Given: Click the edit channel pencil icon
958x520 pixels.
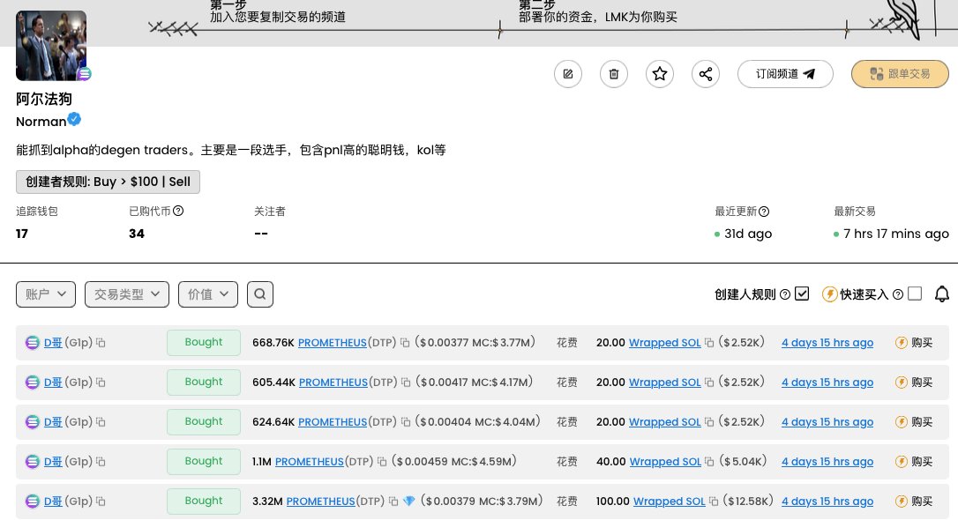Looking at the screenshot, I should [x=567, y=74].
